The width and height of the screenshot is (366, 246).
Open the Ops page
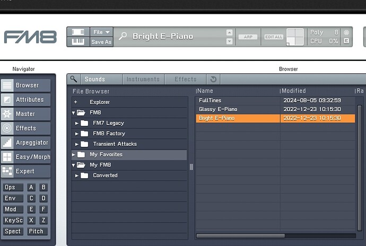(x=13, y=187)
